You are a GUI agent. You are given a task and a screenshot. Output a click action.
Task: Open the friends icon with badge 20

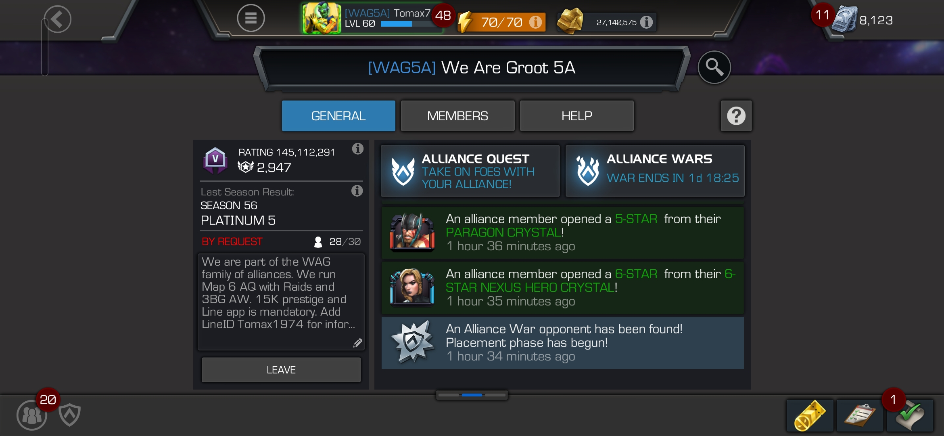[x=31, y=415]
